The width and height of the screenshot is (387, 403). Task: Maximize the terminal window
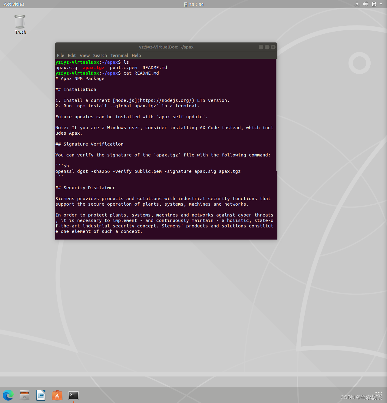[x=267, y=47]
